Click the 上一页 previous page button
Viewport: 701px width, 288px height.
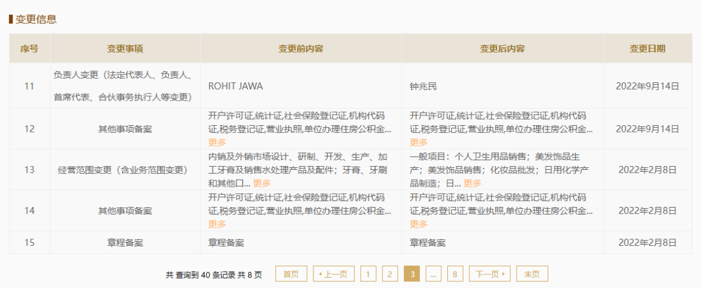(x=334, y=274)
